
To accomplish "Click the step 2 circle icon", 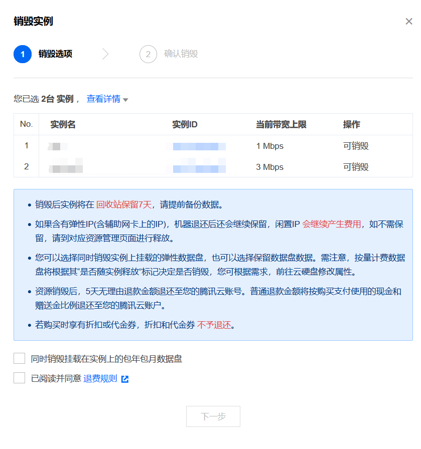I will (148, 54).
